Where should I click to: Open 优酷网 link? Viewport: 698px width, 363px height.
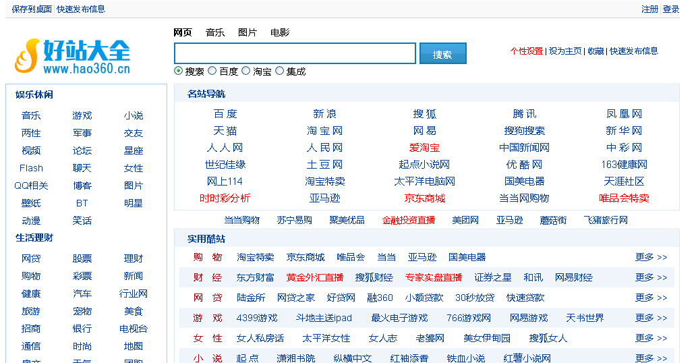(x=525, y=165)
